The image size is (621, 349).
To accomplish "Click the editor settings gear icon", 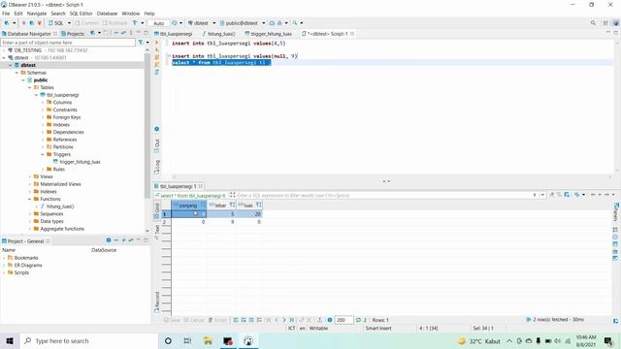I will (x=157, y=129).
